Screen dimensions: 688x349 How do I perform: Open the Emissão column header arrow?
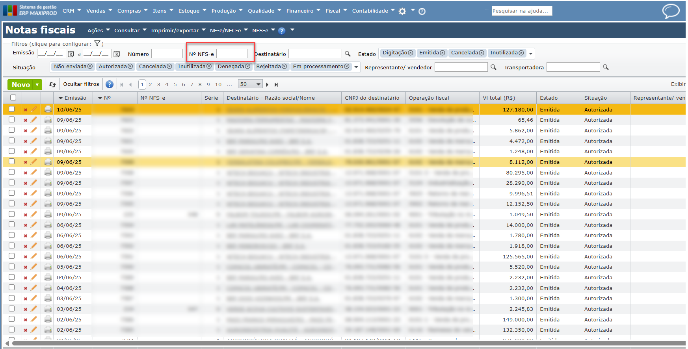coord(61,98)
